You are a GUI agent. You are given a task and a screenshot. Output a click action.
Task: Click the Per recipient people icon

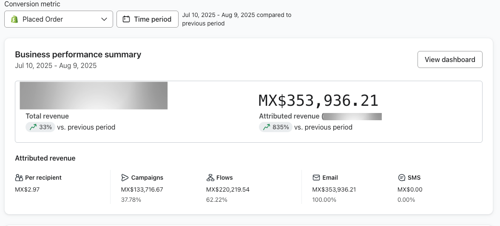(19, 178)
